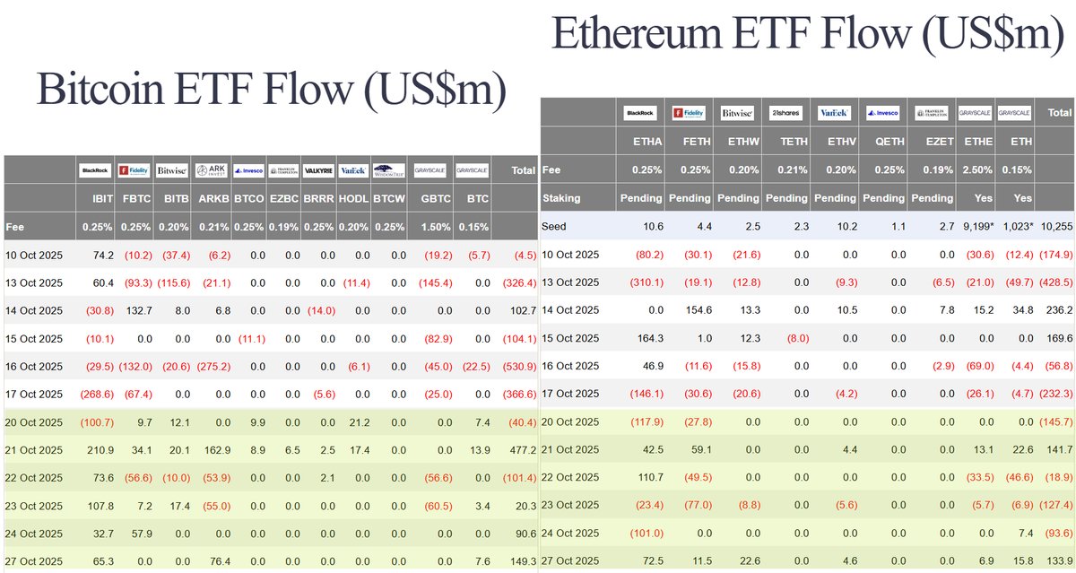
Task: Click the WisdomTree logo above BTCW
Action: click(389, 169)
